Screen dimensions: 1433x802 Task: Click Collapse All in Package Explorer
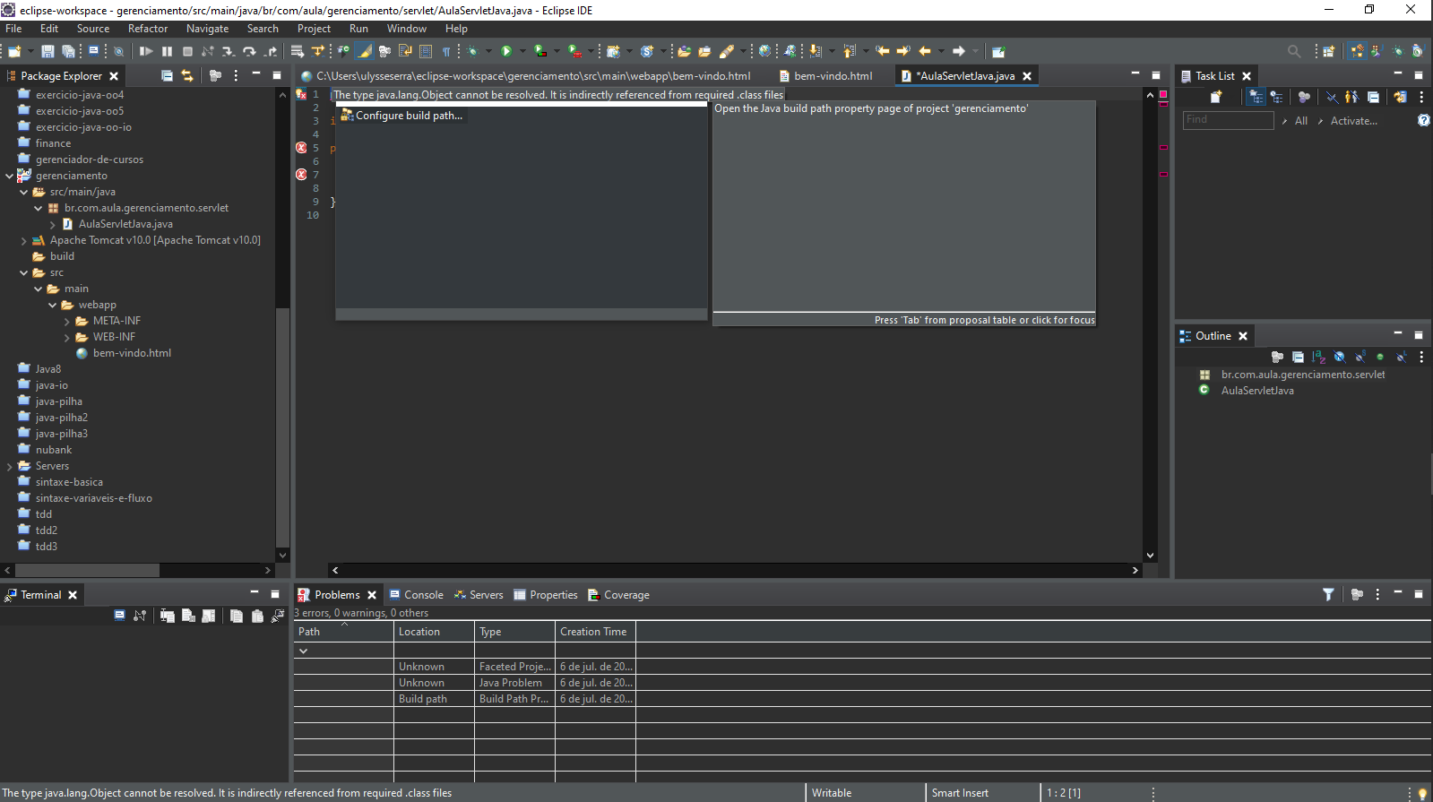tap(167, 76)
